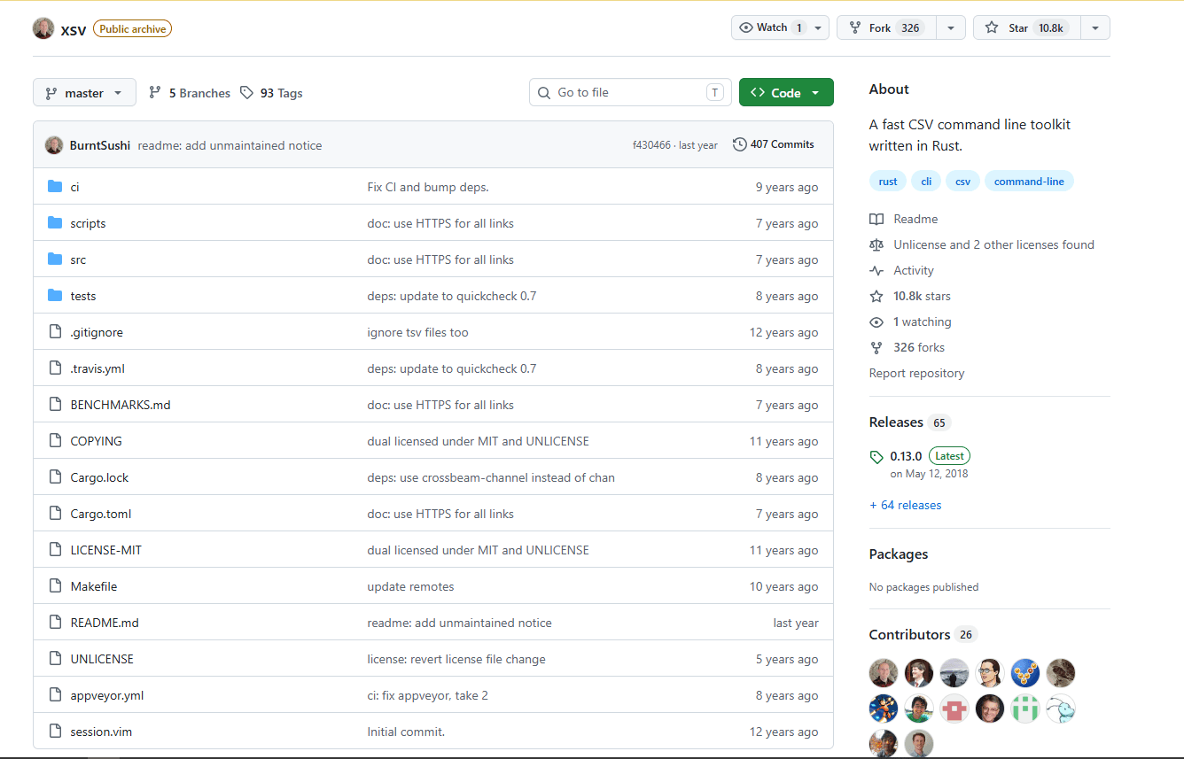Image resolution: width=1184 pixels, height=759 pixels.
Task: Click the forks icon in About
Action: [876, 347]
